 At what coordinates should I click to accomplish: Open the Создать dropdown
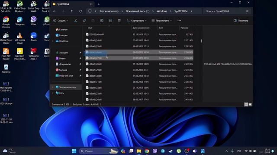pos(61,21)
